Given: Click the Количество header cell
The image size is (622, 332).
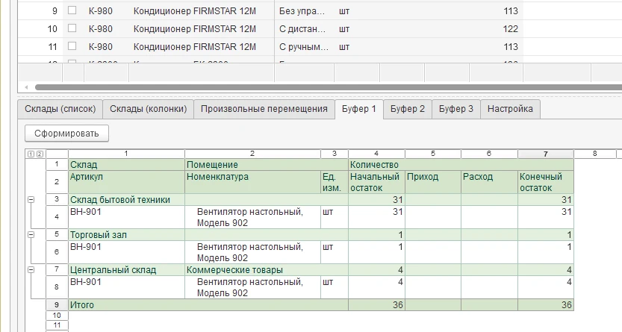Looking at the screenshot, I should 461,165.
